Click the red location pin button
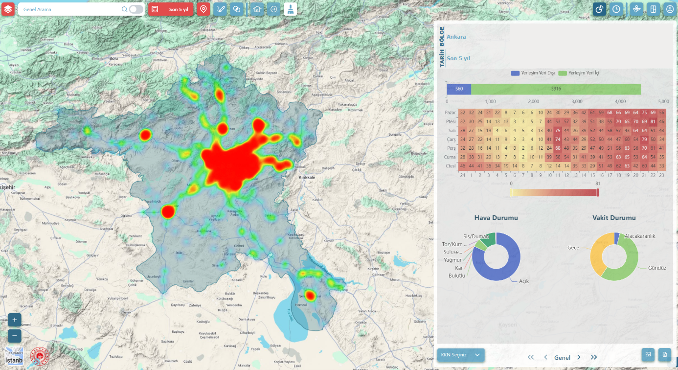678x370 pixels. pos(203,9)
